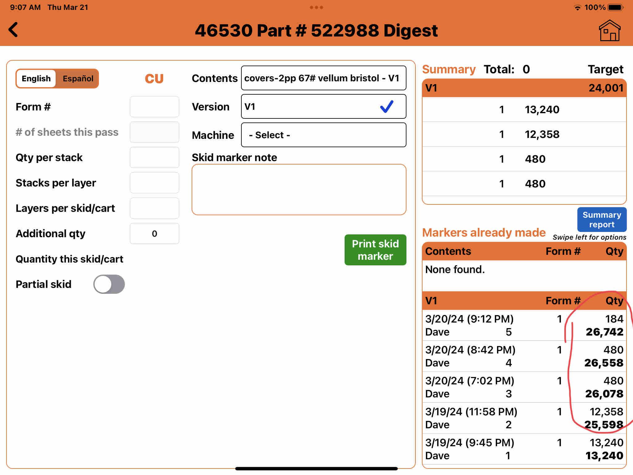The image size is (633, 475).
Task: Click the Skid marker note text area
Action: tap(299, 190)
